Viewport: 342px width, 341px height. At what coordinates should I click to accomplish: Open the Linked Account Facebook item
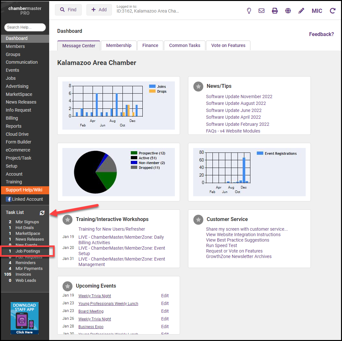click(25, 199)
